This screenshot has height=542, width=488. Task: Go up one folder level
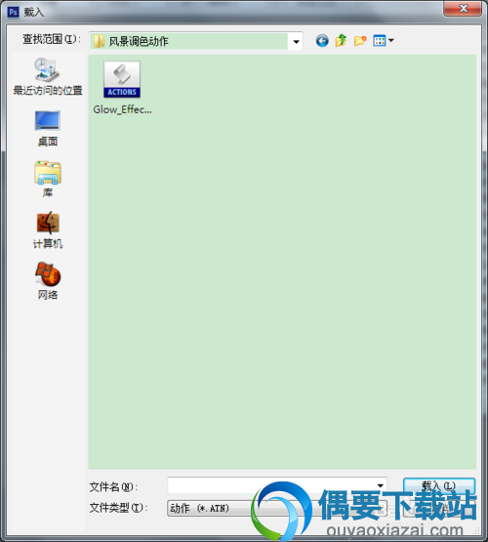tap(341, 40)
